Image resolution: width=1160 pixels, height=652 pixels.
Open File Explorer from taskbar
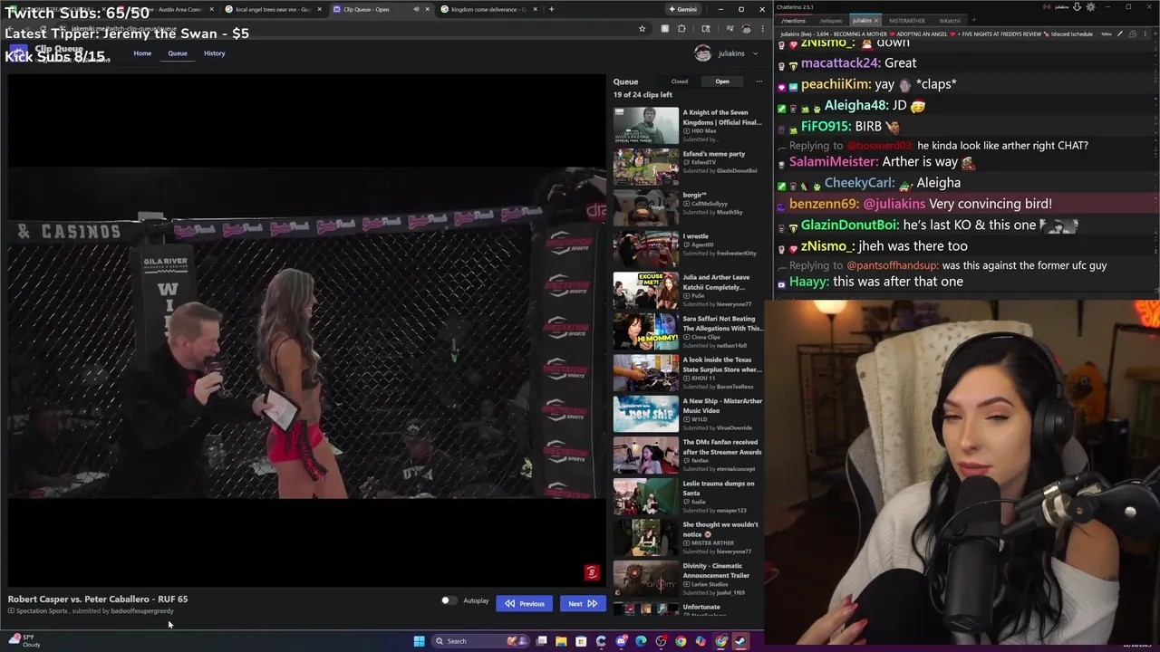561,641
